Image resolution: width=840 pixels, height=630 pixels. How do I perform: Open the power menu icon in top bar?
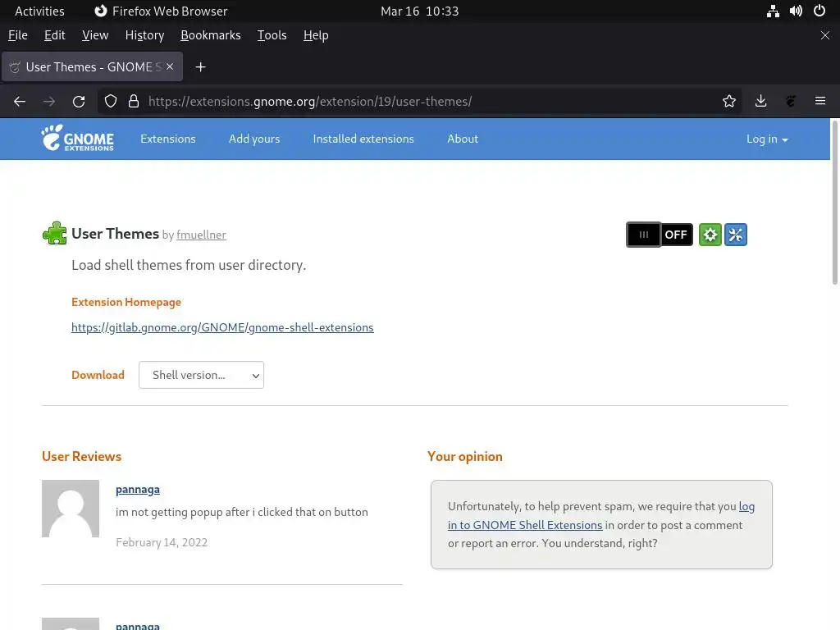tap(819, 11)
